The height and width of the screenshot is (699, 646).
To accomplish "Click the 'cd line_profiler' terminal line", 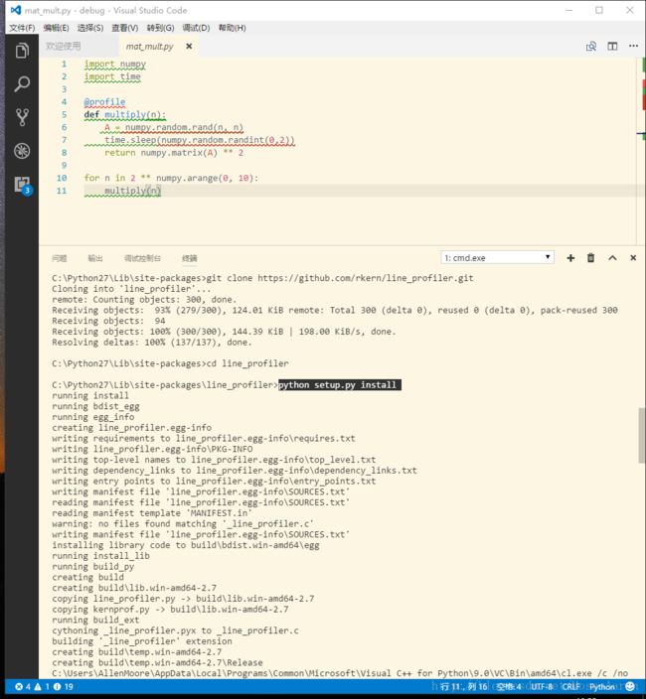I will (247, 363).
